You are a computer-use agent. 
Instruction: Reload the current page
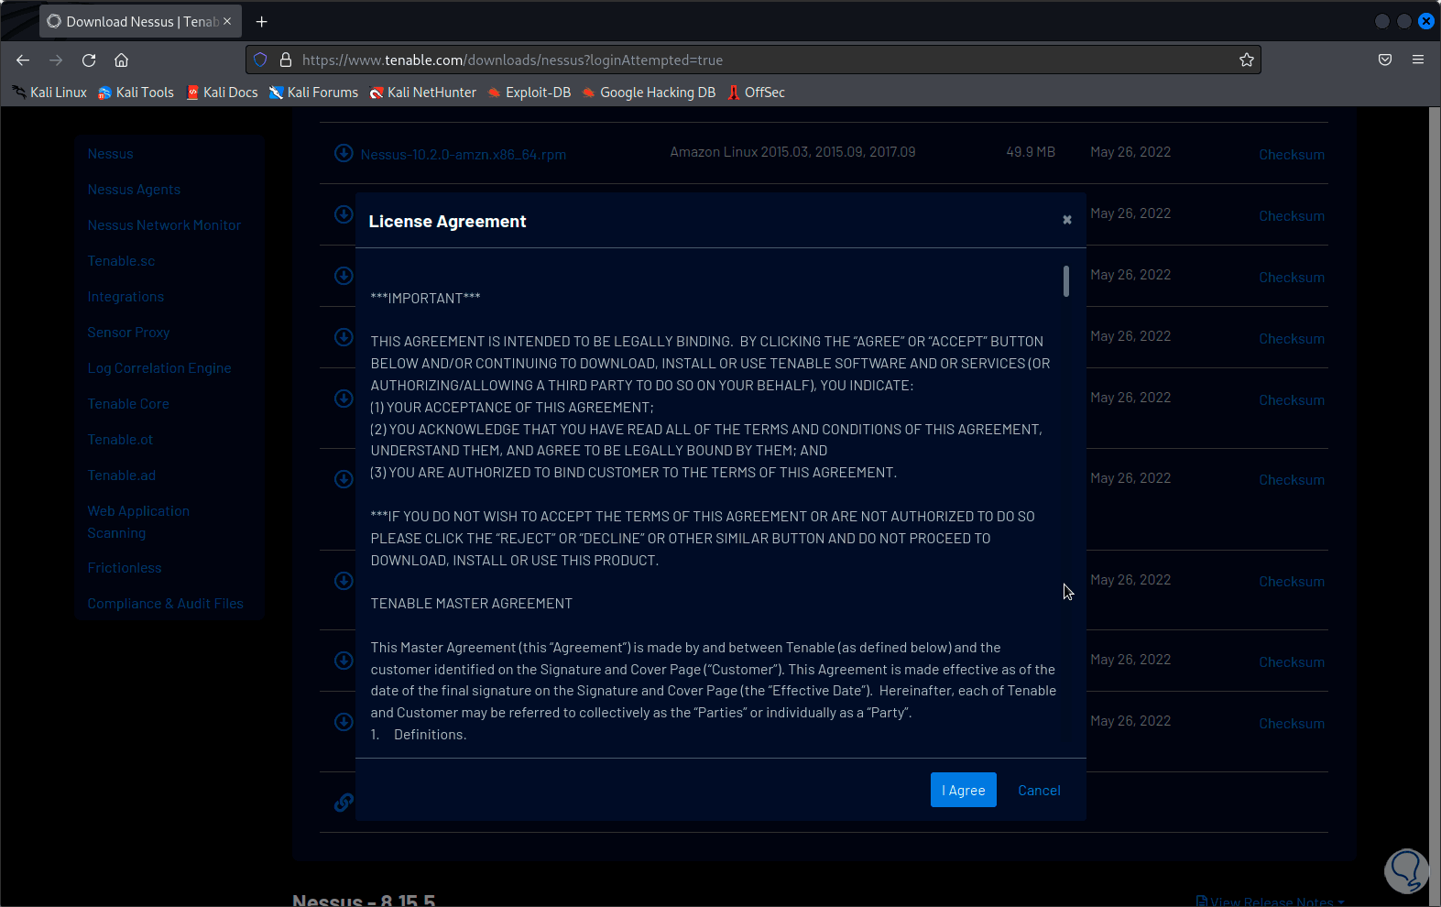tap(89, 60)
